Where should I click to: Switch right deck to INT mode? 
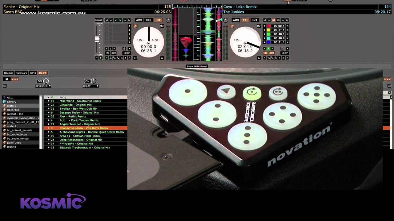[x=255, y=20]
